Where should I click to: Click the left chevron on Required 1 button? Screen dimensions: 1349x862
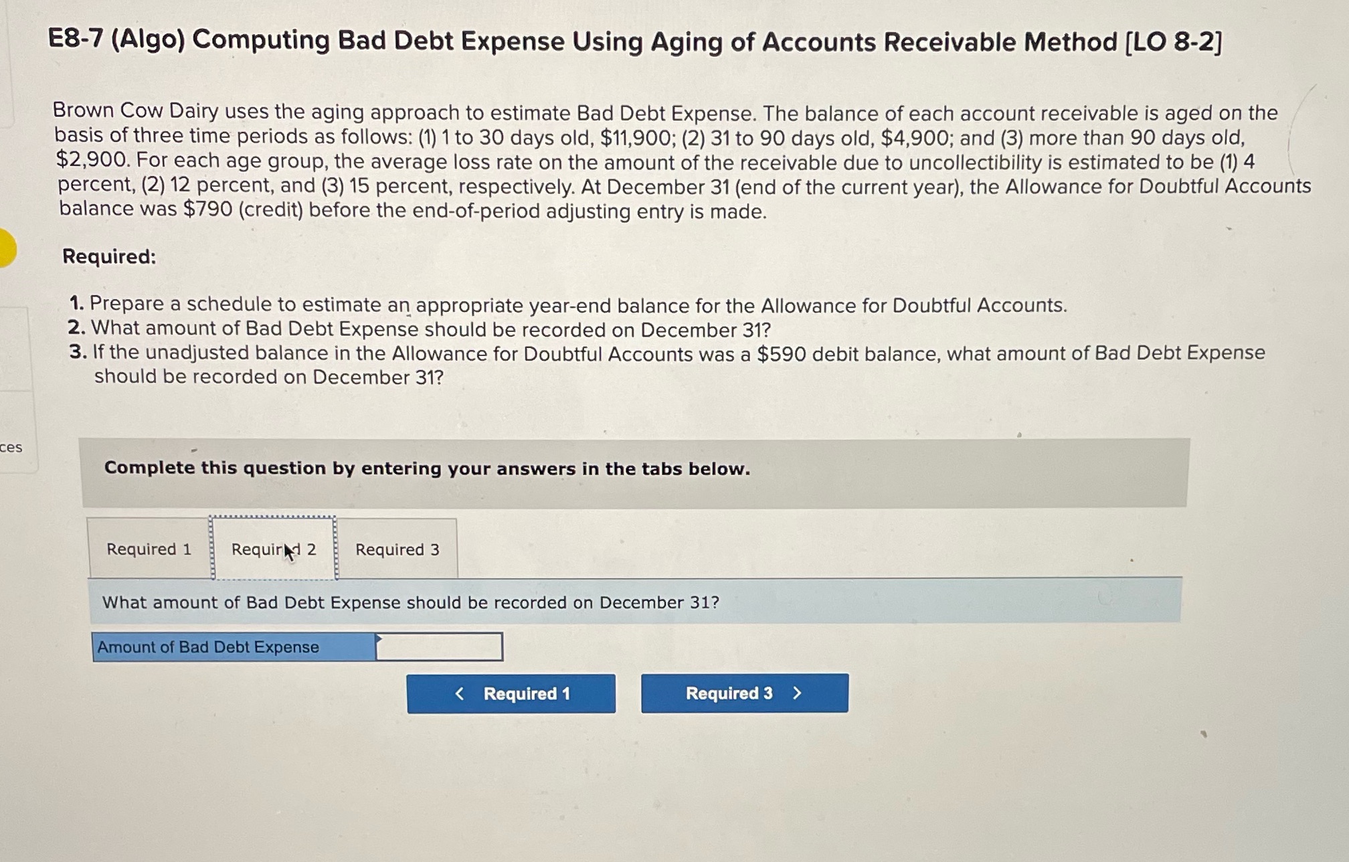460,693
